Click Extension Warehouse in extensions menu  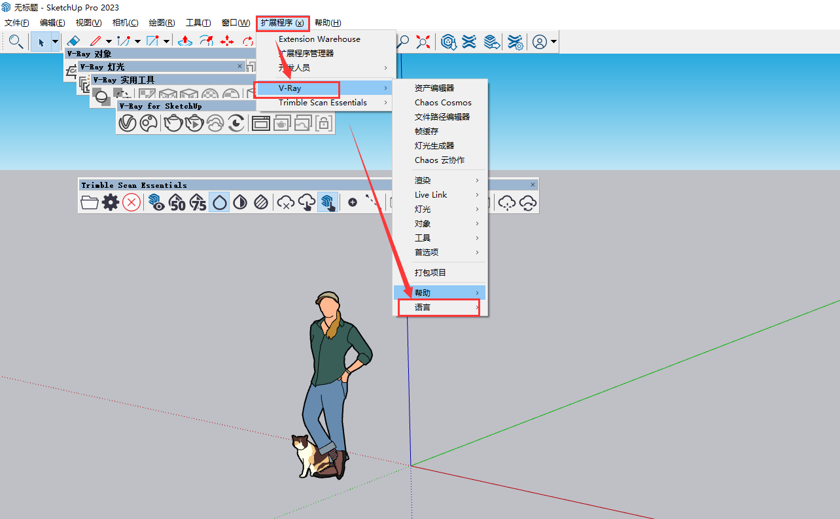(x=326, y=39)
